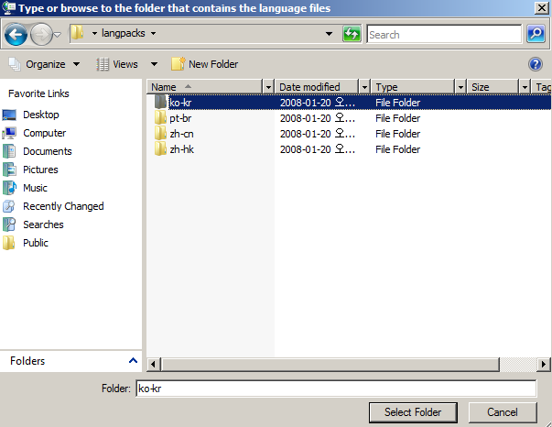This screenshot has width=552, height=427.
Task: Open the Size column filter dropdown
Action: (525, 87)
